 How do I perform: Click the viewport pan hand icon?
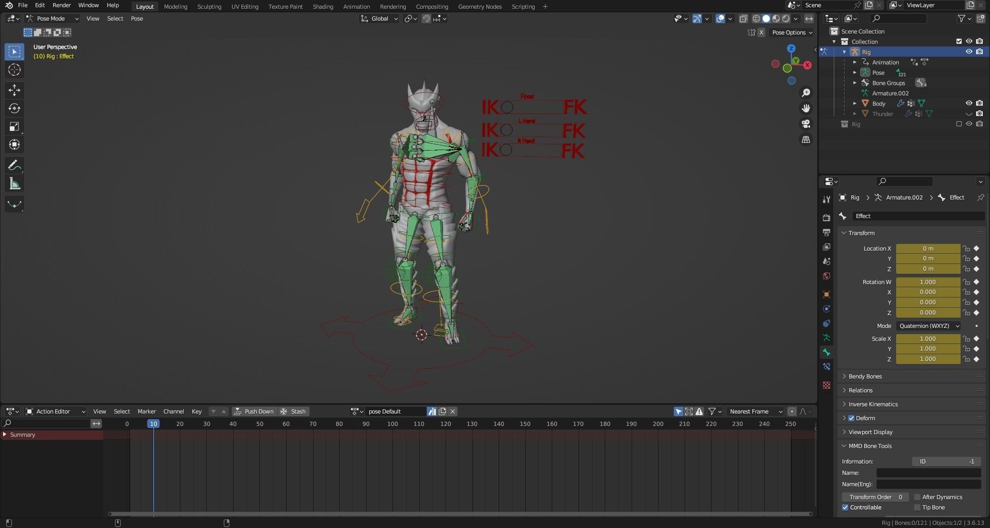[x=805, y=108]
